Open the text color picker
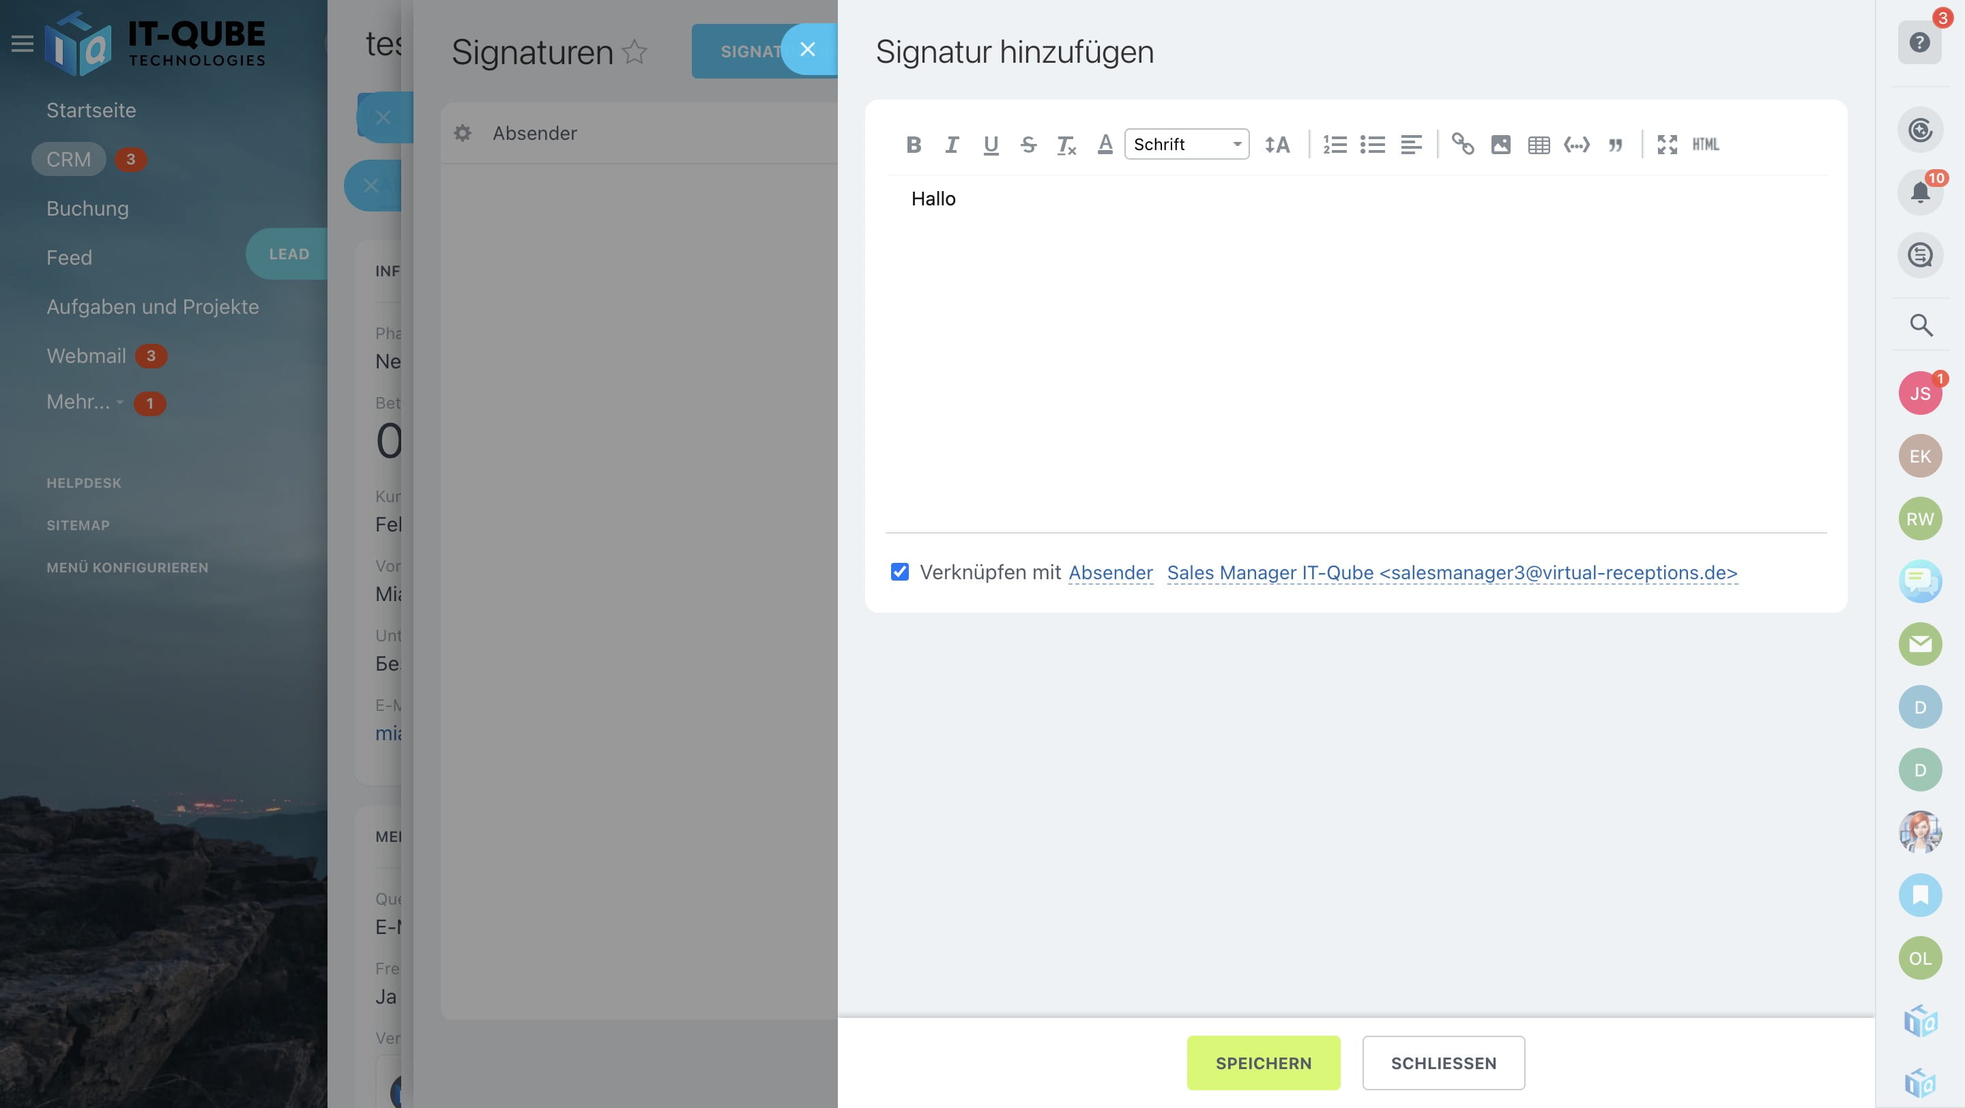 1105,144
